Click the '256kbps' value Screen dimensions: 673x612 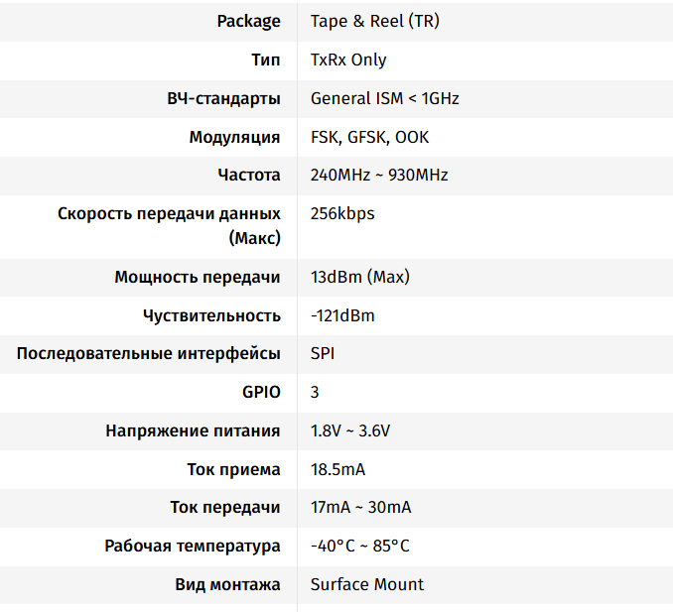[x=342, y=213]
